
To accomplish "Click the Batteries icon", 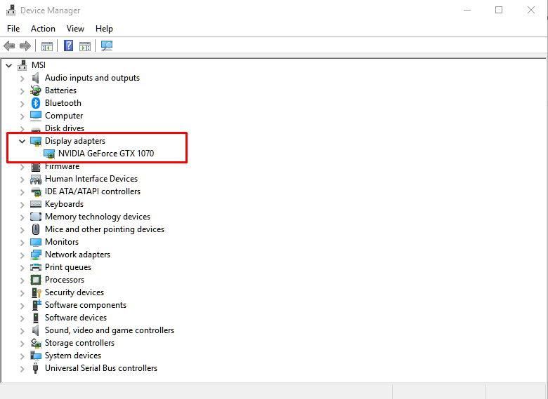I will (36, 90).
